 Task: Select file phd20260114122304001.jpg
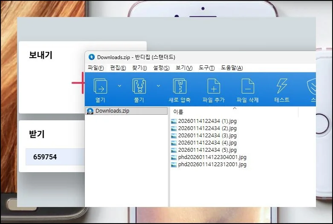(212, 157)
